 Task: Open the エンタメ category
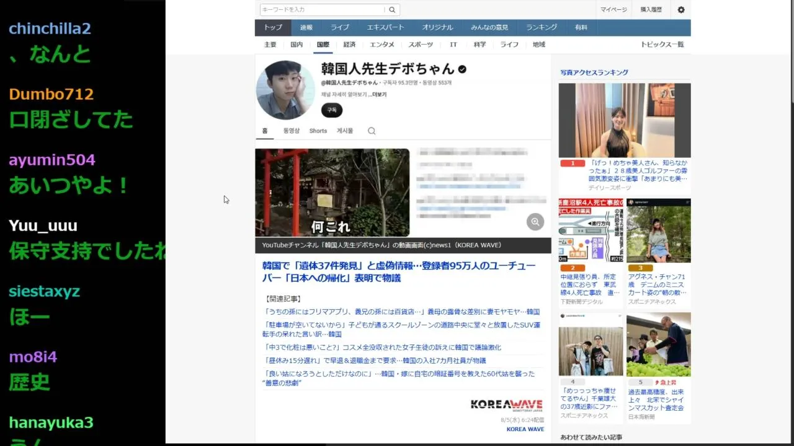click(382, 45)
